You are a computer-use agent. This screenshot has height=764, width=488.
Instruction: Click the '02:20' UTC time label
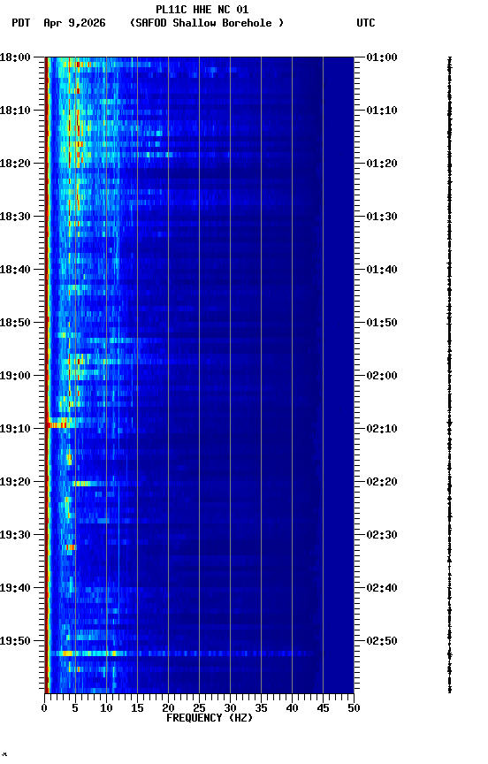pos(382,482)
